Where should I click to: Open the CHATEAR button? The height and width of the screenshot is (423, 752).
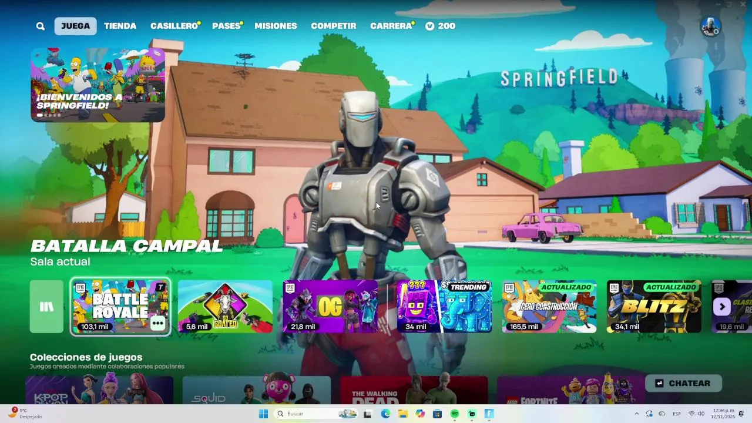(683, 383)
